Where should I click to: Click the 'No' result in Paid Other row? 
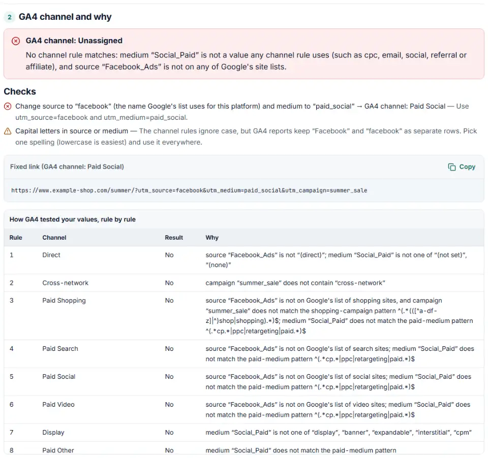(169, 450)
